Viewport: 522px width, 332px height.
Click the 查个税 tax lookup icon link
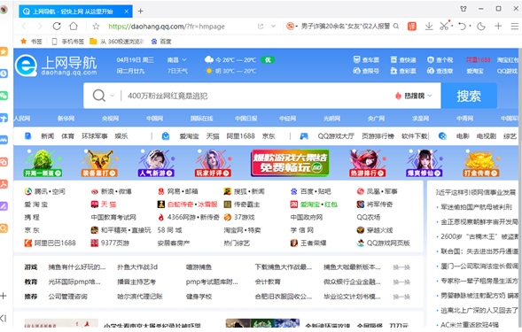[440, 60]
